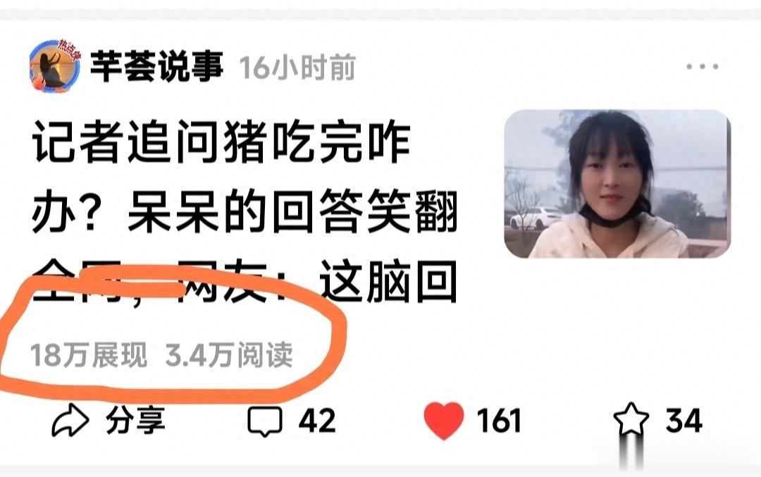Screen dimensions: 761x477
Task: Open the three-dot more options menu
Action: pyautogui.click(x=703, y=66)
